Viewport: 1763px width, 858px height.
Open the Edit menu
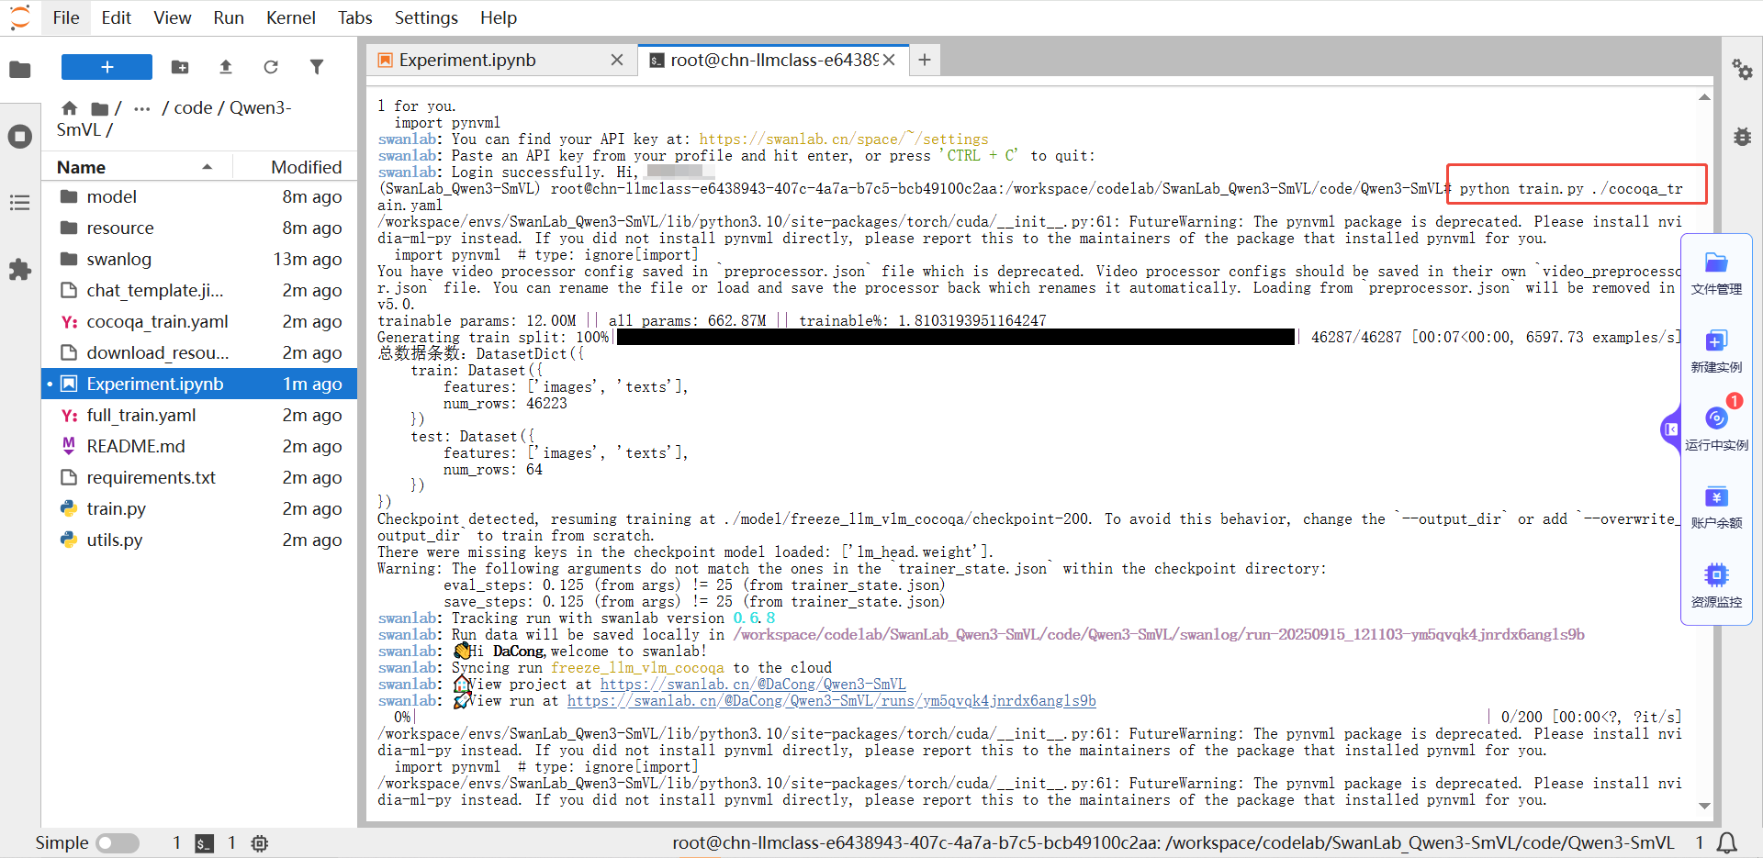click(x=117, y=17)
